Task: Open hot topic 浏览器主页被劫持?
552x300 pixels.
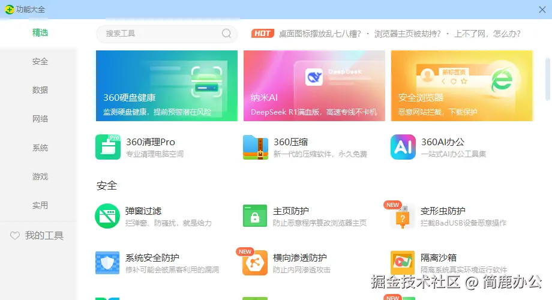Action: click(x=407, y=34)
